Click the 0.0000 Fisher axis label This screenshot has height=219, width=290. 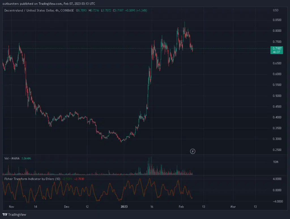277,190
